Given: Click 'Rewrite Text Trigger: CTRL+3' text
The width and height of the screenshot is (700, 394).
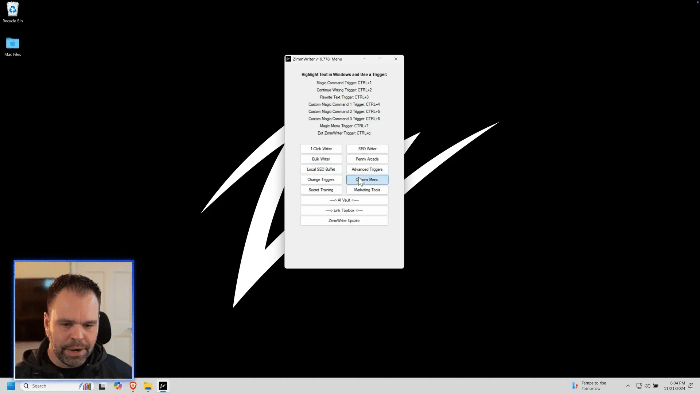Looking at the screenshot, I should [344, 97].
